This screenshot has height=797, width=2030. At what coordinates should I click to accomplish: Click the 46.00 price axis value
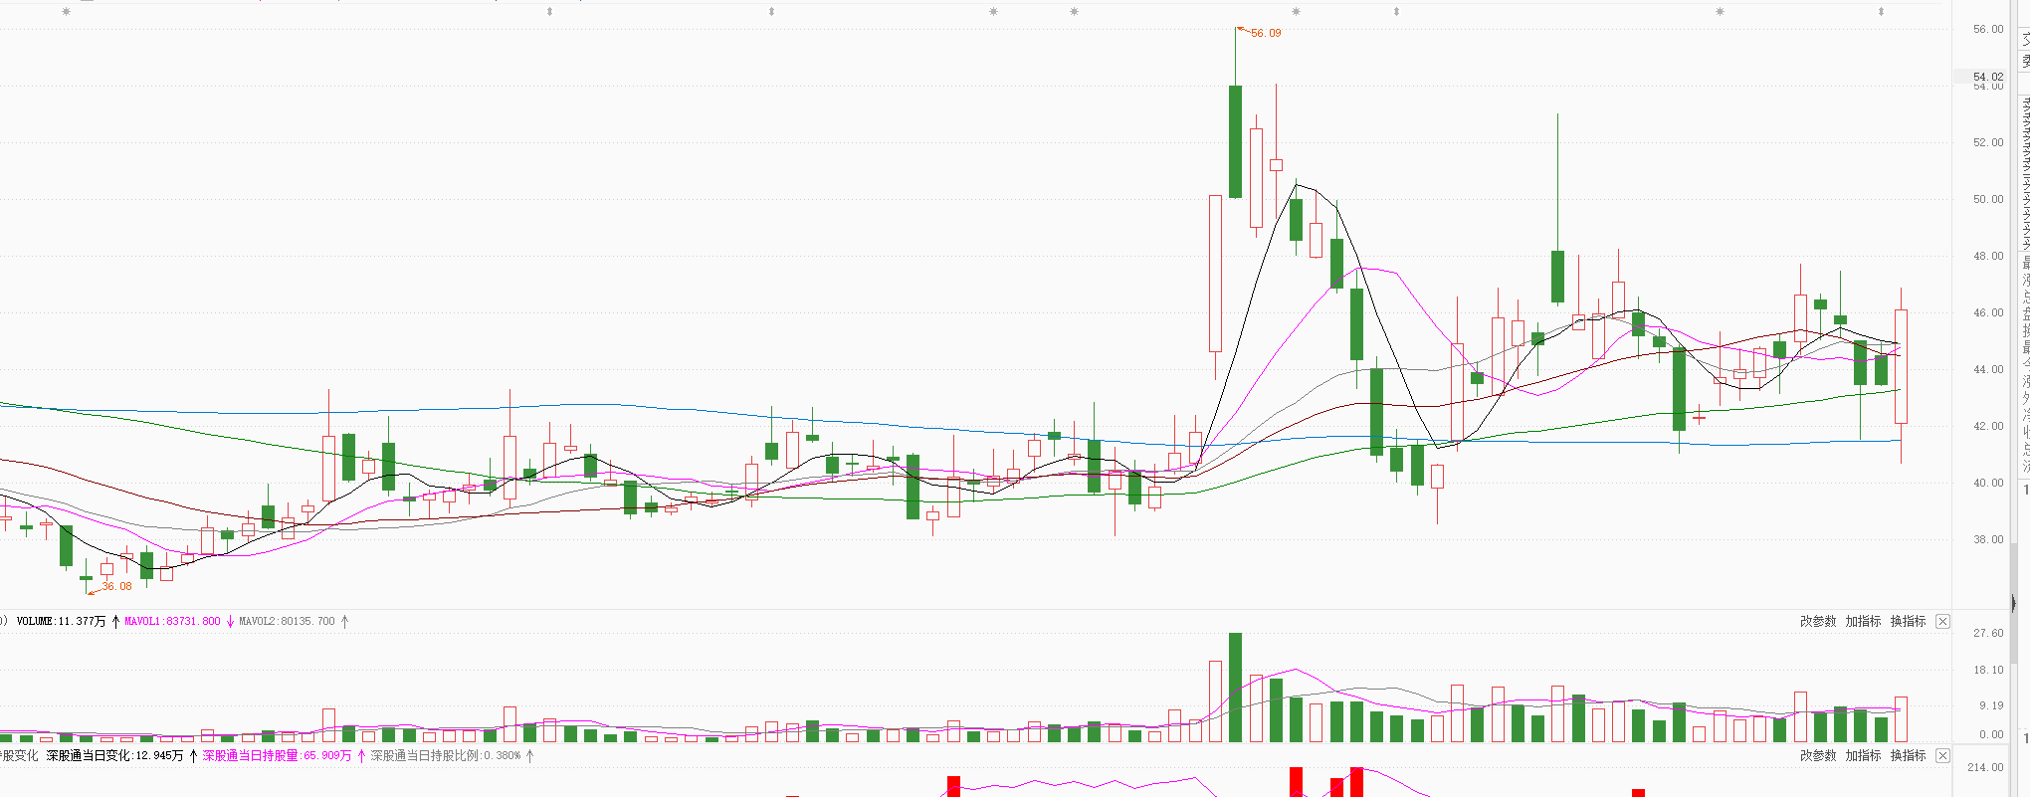(x=1988, y=312)
